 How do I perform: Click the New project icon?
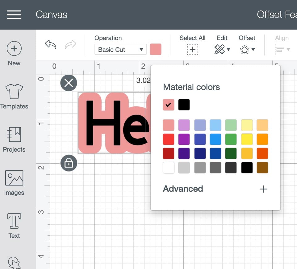coord(14,48)
